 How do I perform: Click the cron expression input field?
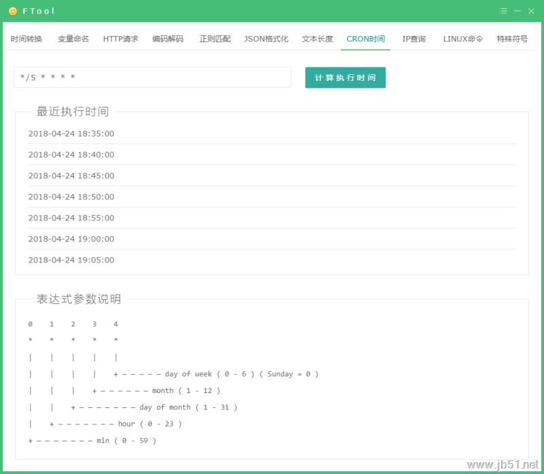point(152,77)
